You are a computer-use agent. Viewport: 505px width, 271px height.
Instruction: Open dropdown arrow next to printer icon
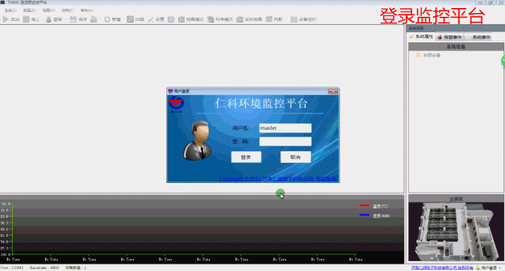click(x=98, y=20)
